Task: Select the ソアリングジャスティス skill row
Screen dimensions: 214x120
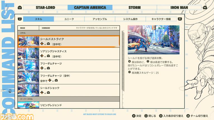Action: 69,54
